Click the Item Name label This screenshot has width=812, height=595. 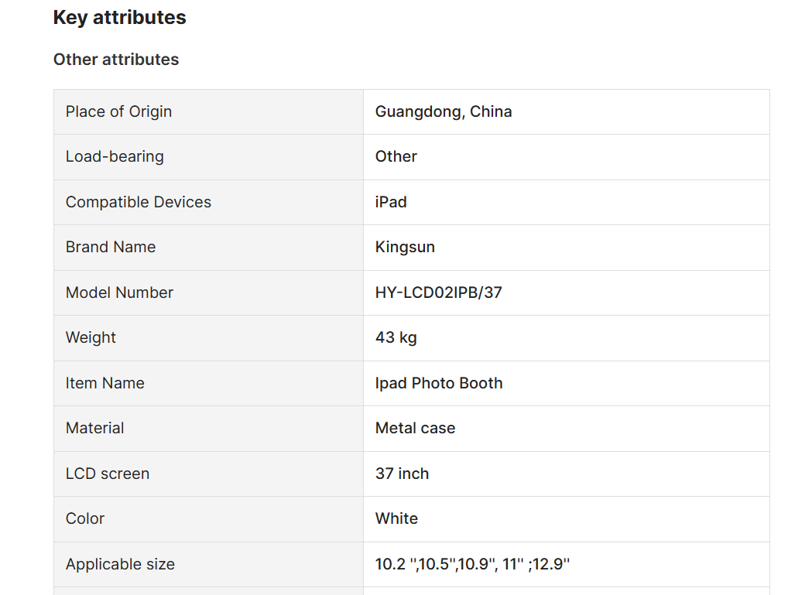[104, 383]
